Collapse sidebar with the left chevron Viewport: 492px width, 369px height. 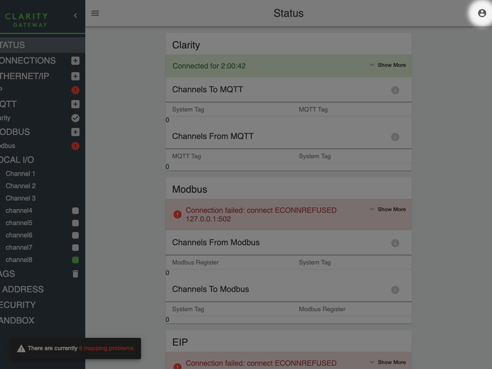(x=75, y=16)
